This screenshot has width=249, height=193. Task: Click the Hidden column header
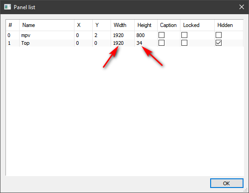229,25
